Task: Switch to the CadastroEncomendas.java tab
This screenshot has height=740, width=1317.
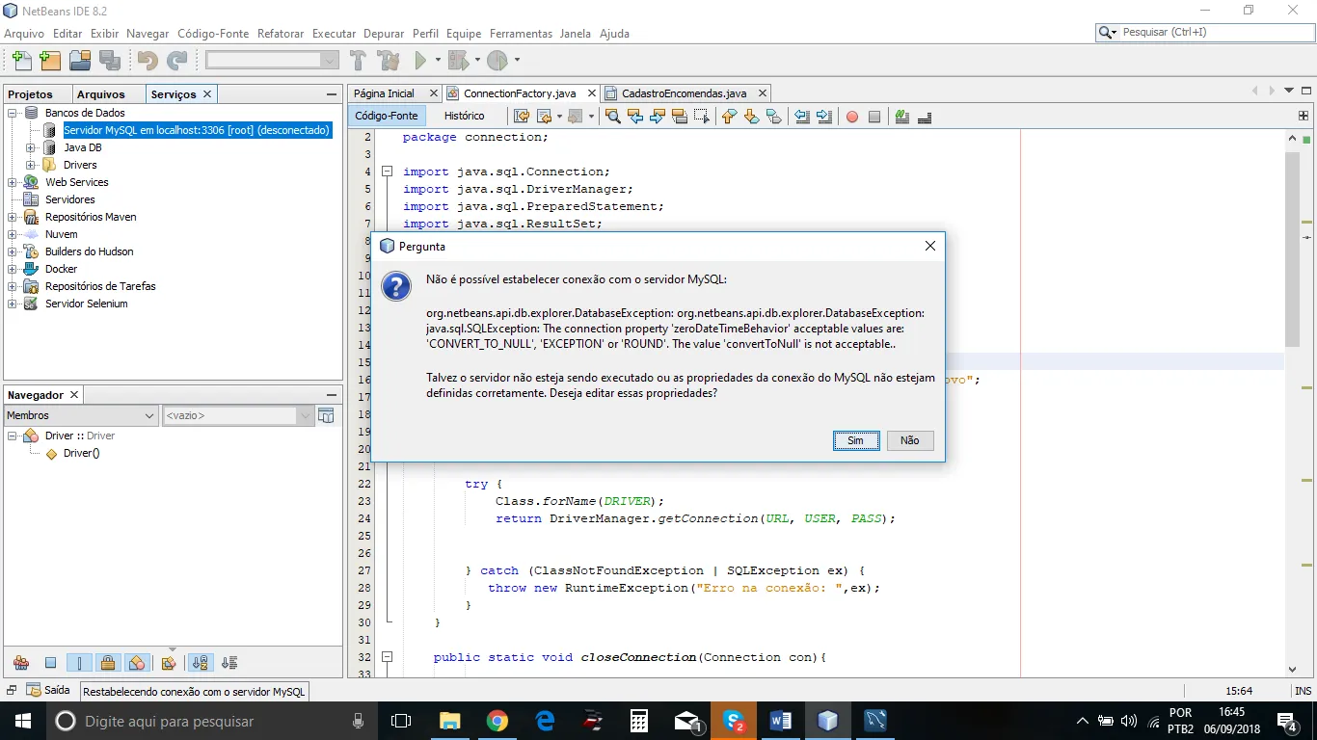Action: pos(683,93)
